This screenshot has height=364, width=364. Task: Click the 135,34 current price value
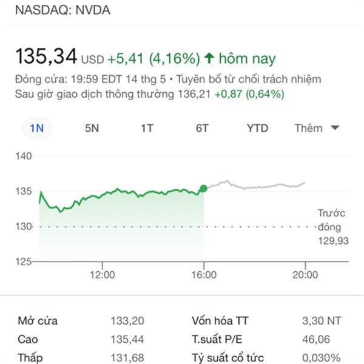pos(46,56)
